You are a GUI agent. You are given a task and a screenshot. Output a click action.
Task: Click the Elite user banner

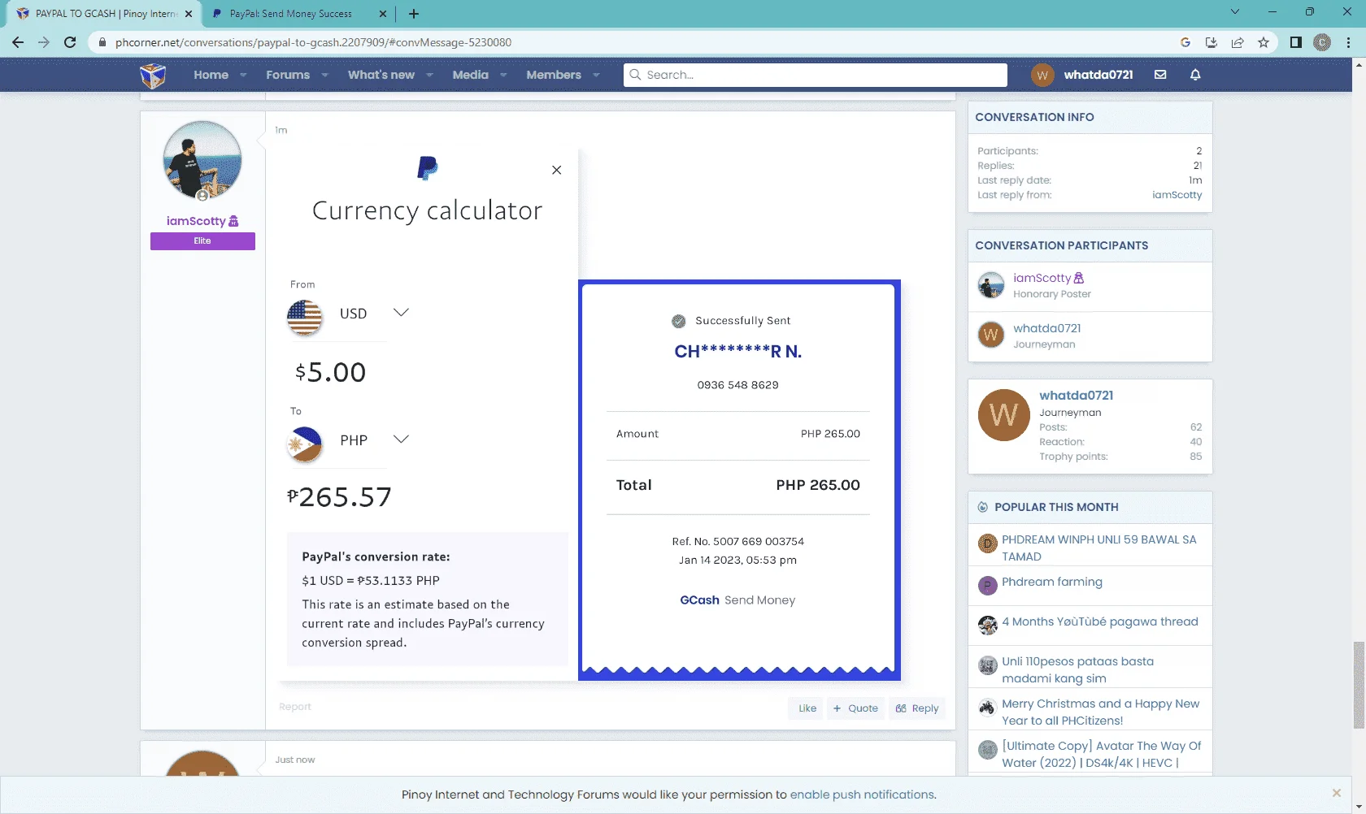202,241
